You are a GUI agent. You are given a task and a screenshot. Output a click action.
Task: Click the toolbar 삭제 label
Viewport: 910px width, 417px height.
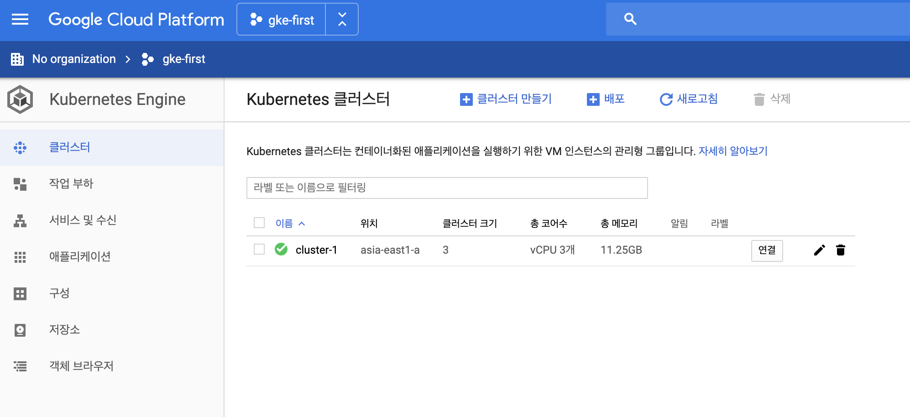(x=780, y=99)
